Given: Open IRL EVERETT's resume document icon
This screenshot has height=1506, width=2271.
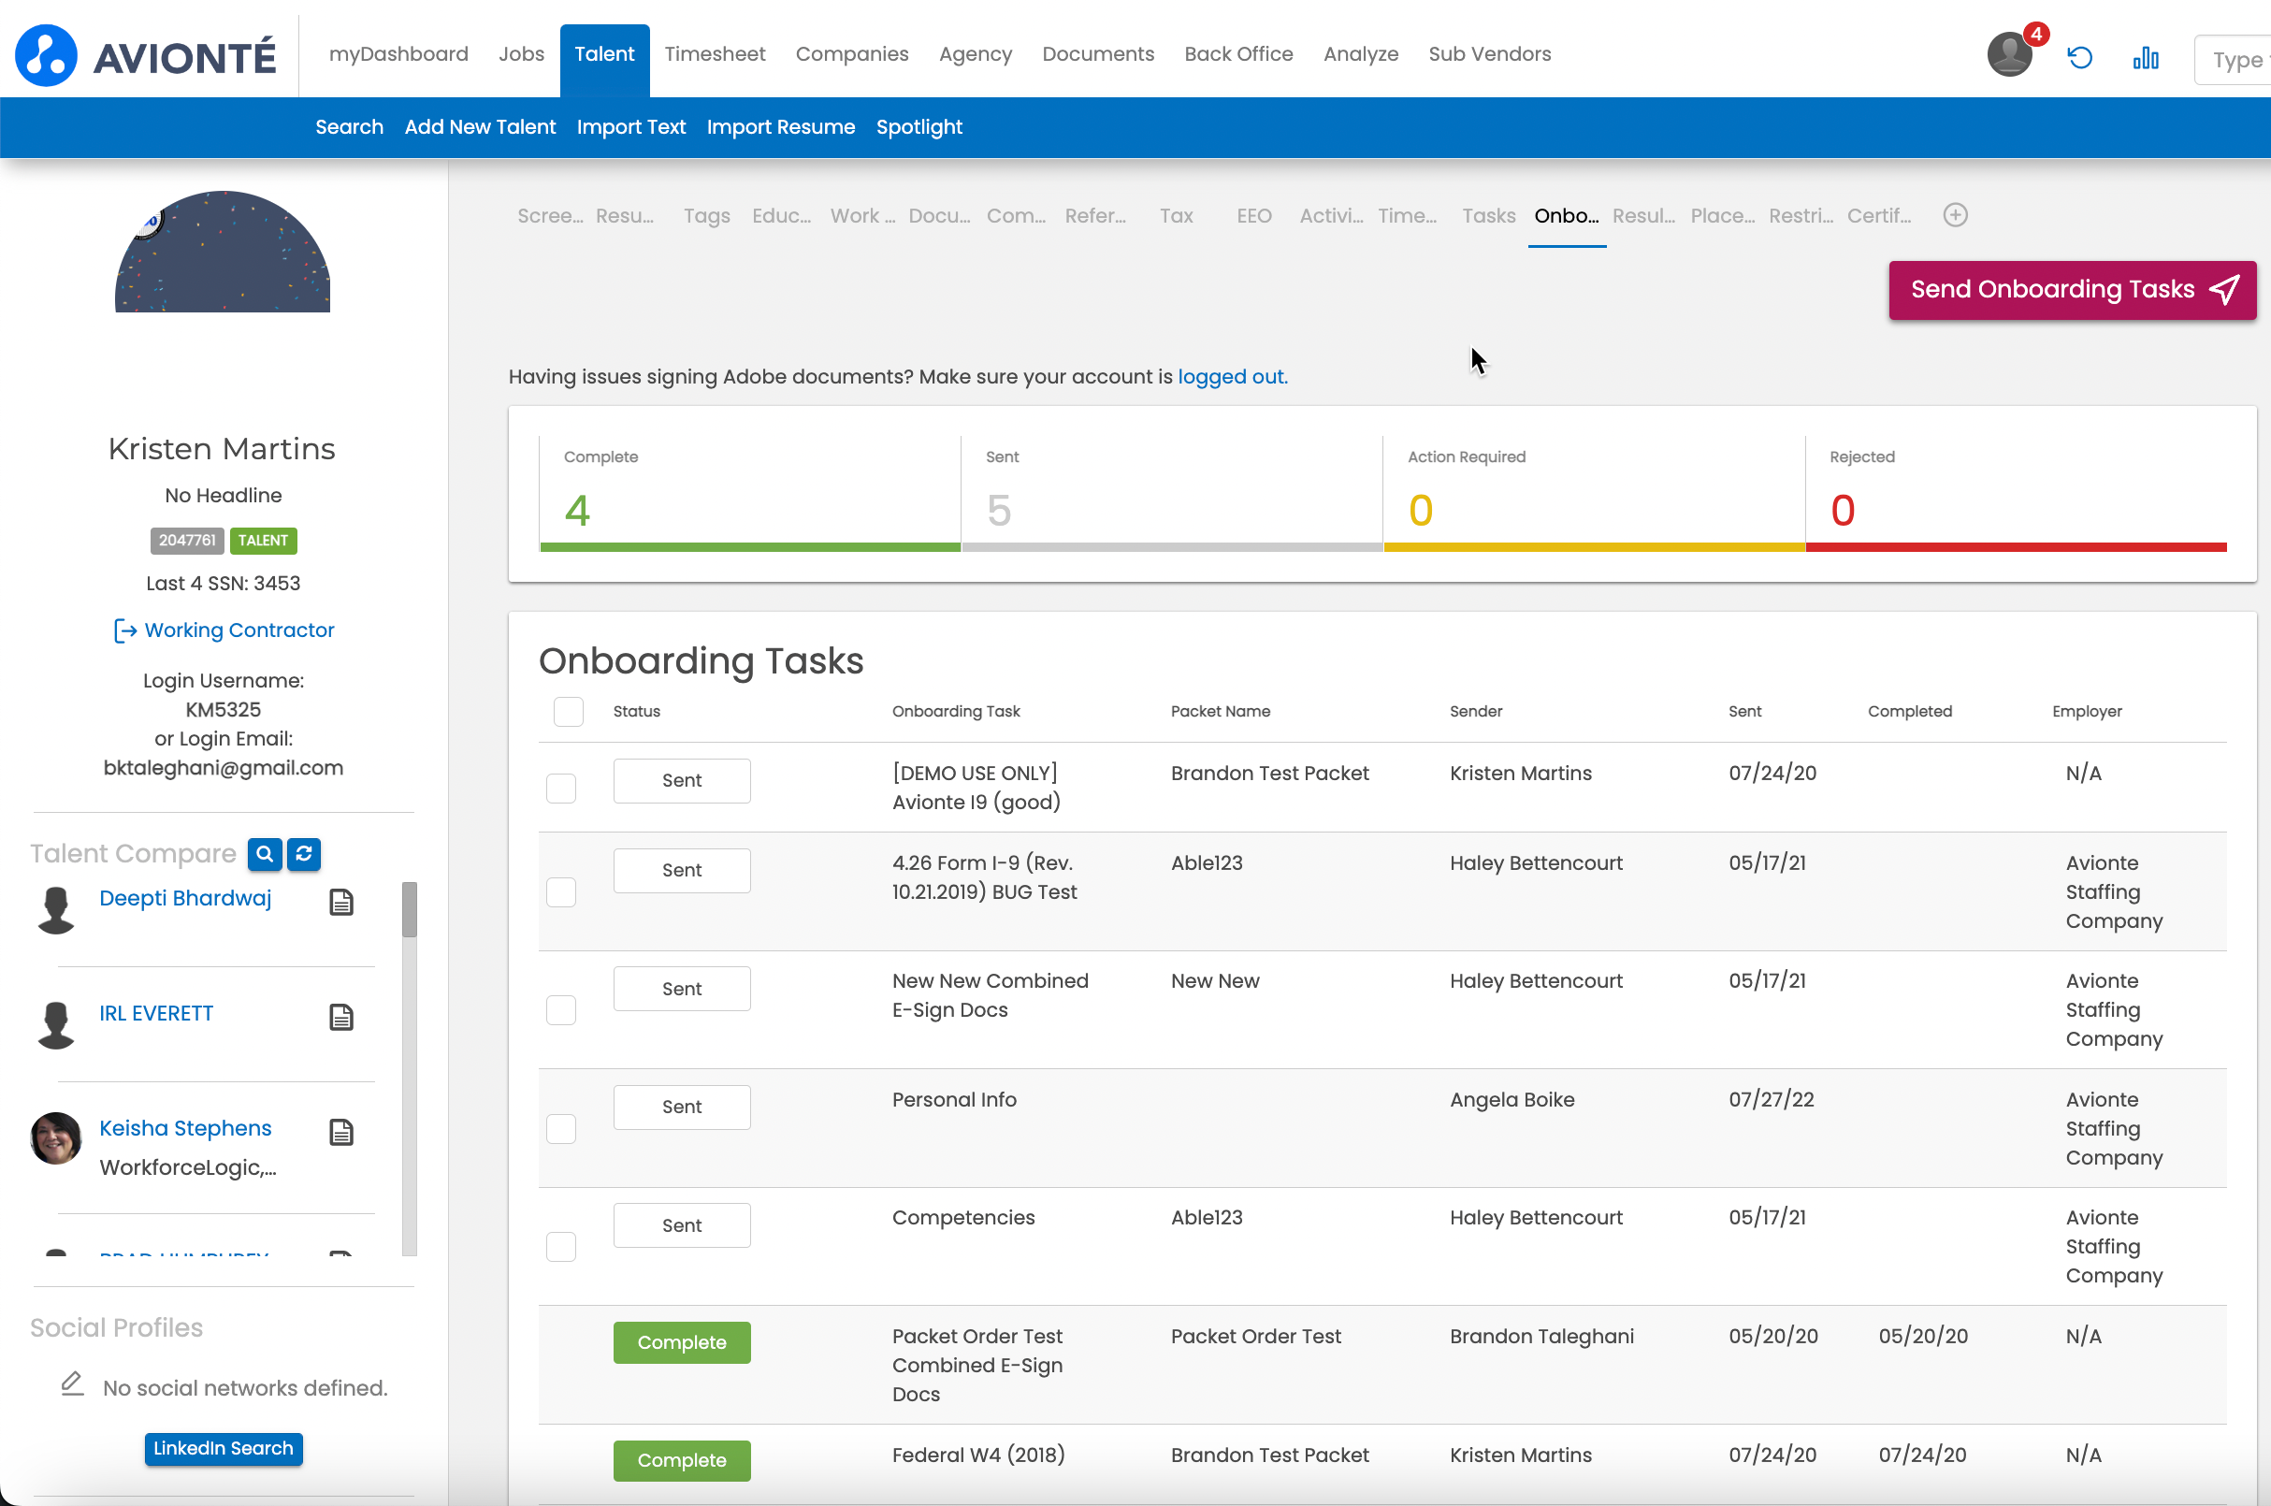Looking at the screenshot, I should [341, 1017].
